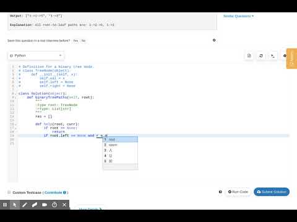This screenshot has height=222, width=297.
Task: Toggle the Custom Testcase checkbox
Action: pos(9,192)
